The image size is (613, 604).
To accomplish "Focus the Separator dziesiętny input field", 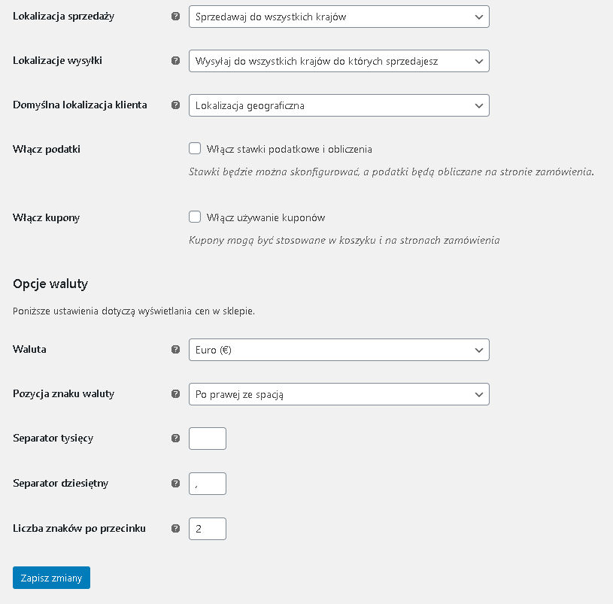I will pos(208,484).
